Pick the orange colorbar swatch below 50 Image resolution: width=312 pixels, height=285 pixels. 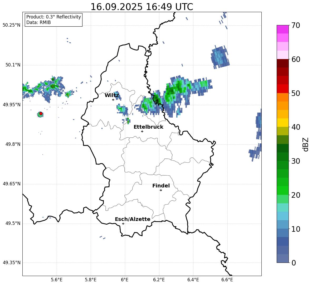tap(282, 97)
